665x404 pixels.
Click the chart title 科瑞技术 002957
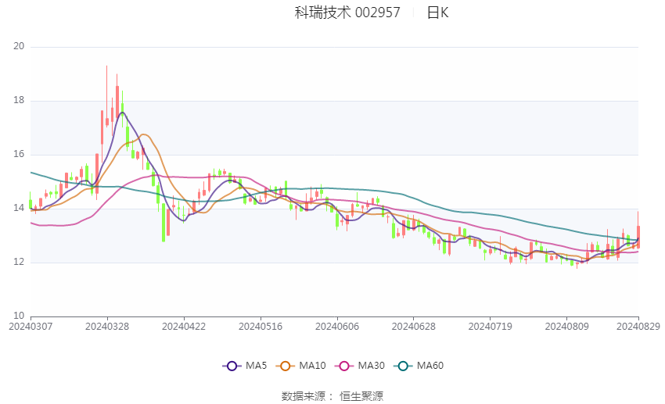tap(347, 13)
